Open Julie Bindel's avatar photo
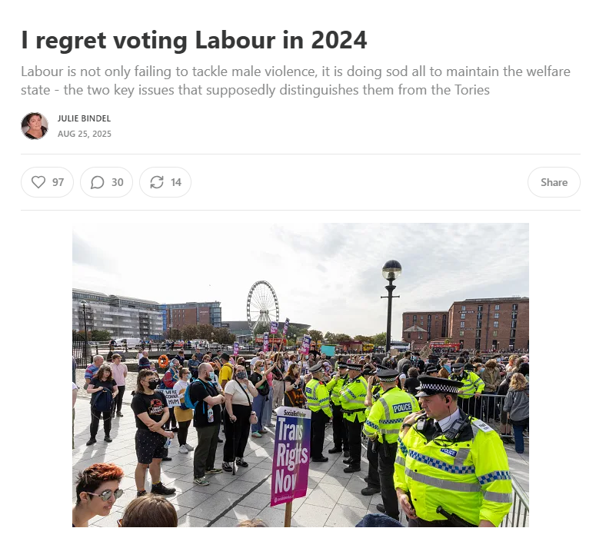Viewport: 606px width, 538px height. click(x=35, y=126)
